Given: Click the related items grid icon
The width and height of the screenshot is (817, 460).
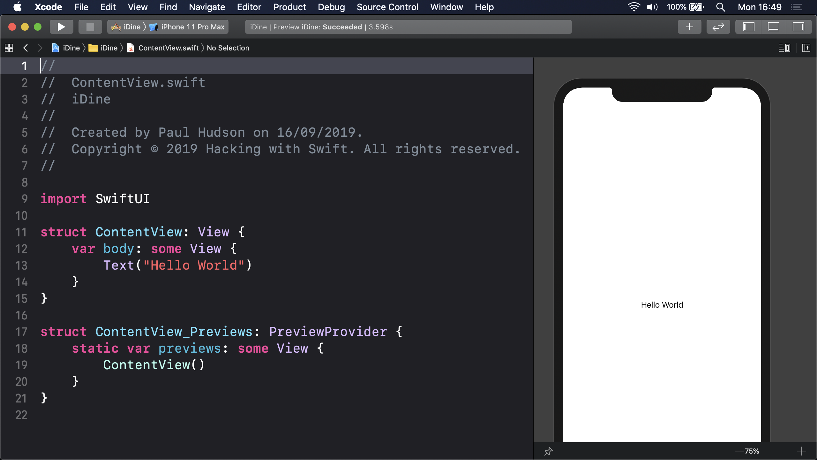Looking at the screenshot, I should coord(9,48).
